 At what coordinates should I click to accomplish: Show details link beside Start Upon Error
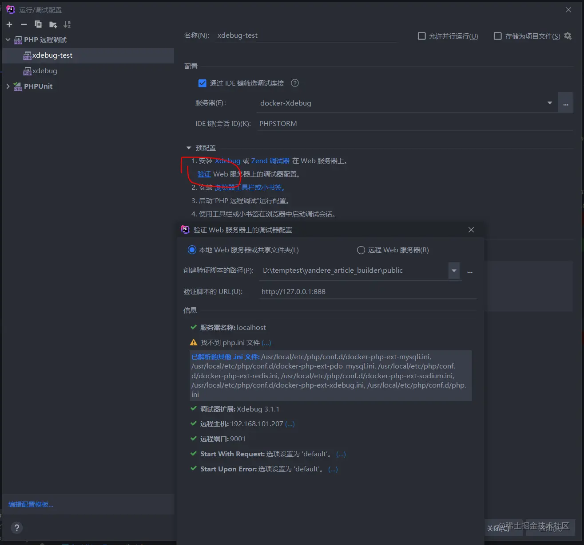(x=333, y=469)
